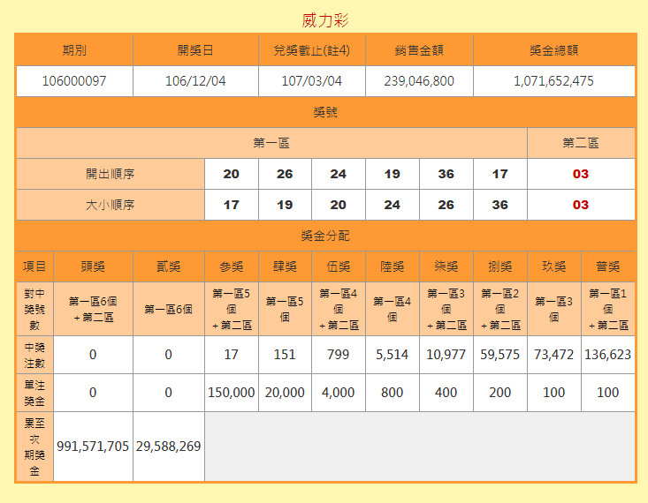Screen dimensions: 648x503
Task: Click the 銷售金額 header
Action: [x=419, y=50]
